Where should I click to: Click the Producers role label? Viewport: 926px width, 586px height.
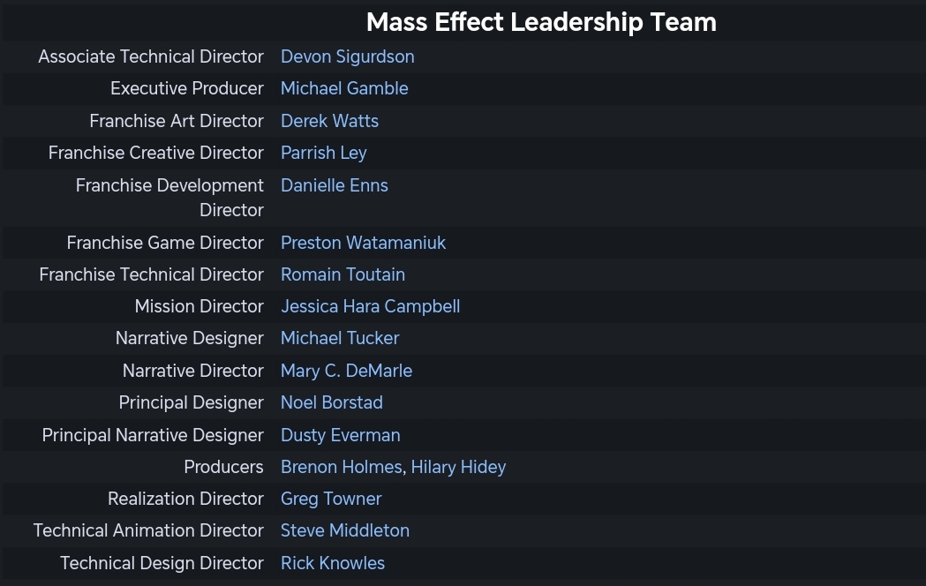[224, 467]
